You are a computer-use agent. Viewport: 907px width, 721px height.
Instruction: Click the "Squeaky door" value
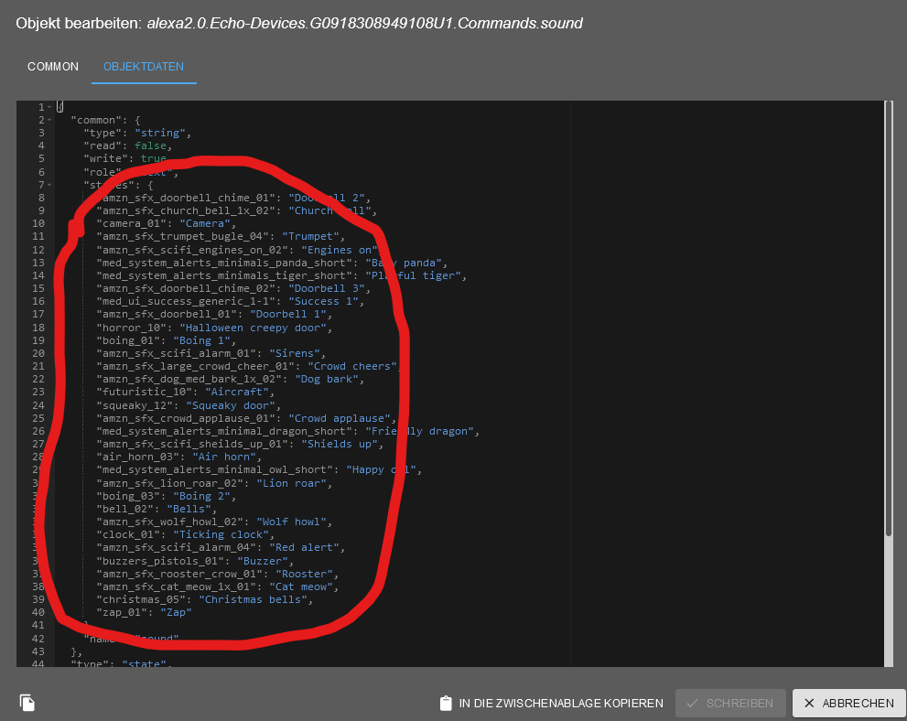click(231, 406)
